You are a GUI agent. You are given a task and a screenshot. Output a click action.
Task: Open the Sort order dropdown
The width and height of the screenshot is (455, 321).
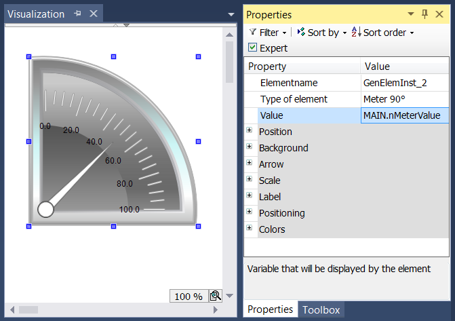(412, 33)
